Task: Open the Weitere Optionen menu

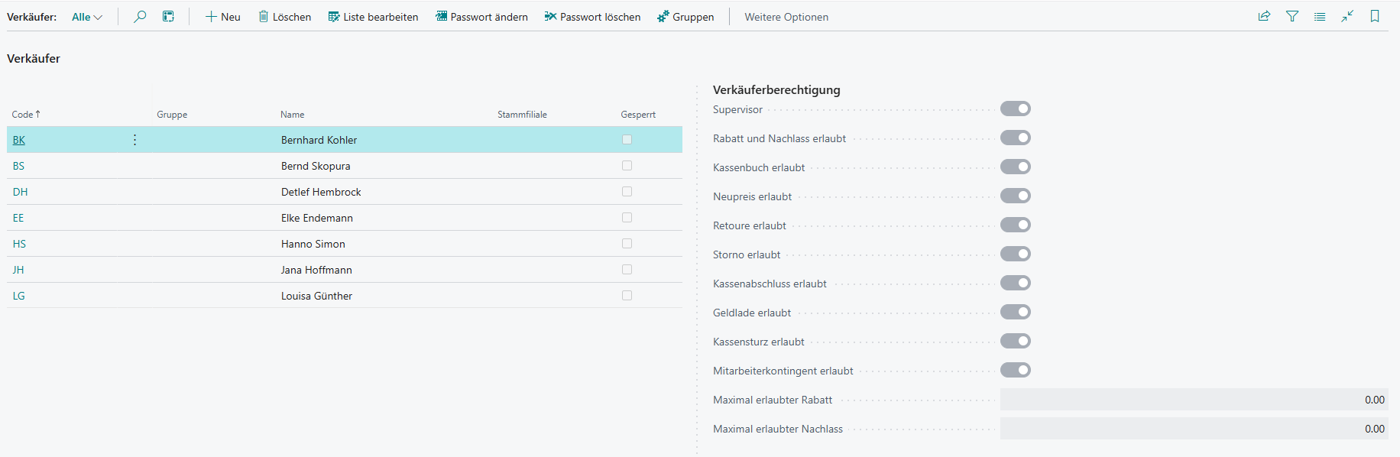Action: [786, 17]
